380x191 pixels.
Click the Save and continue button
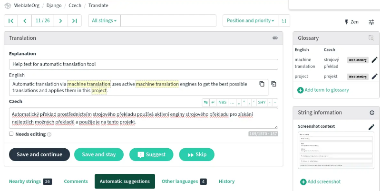[x=39, y=154]
